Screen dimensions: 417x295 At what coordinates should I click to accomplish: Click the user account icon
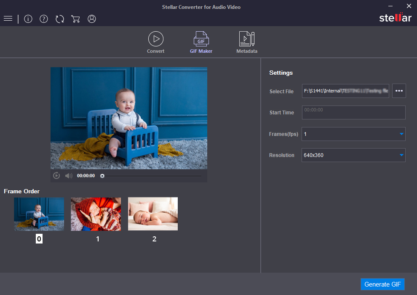tap(92, 19)
